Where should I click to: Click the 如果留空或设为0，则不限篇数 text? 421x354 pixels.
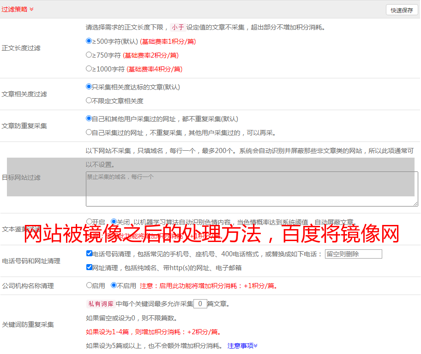pos(132,318)
